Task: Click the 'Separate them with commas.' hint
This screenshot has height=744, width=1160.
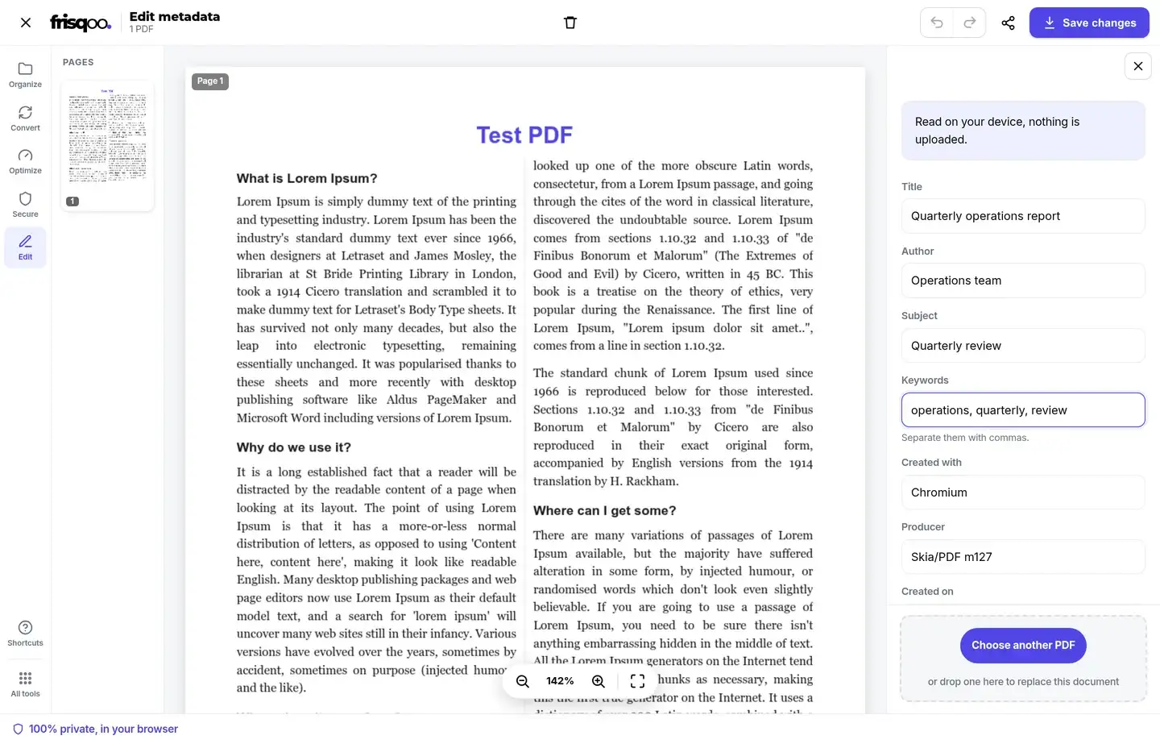Action: [x=965, y=438]
